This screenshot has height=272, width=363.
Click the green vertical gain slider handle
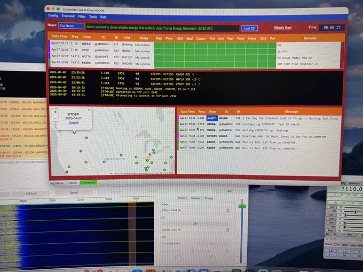[242, 206]
